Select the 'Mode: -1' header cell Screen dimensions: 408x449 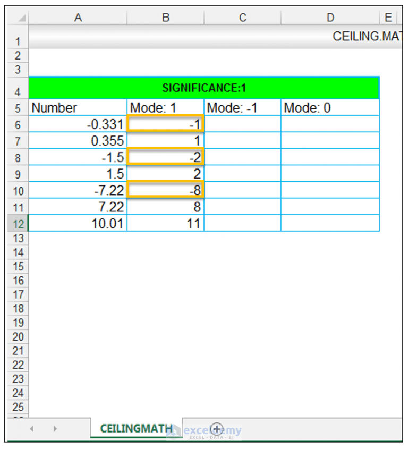242,107
